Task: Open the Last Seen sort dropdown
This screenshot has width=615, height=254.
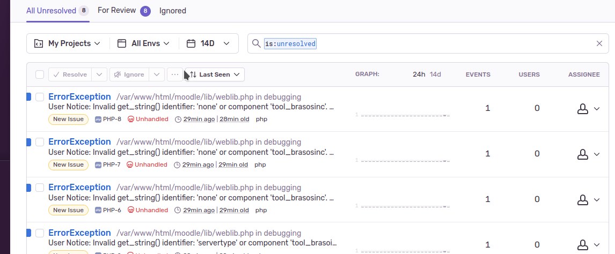Action: (x=215, y=74)
